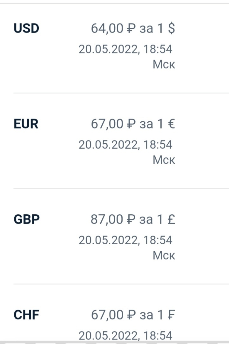Tap the USD currency label
Image resolution: width=229 pixels, height=344 pixels.
26,29
